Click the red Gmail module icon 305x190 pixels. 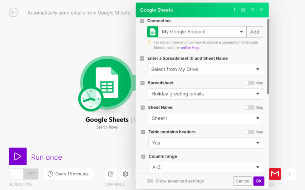coord(275,174)
